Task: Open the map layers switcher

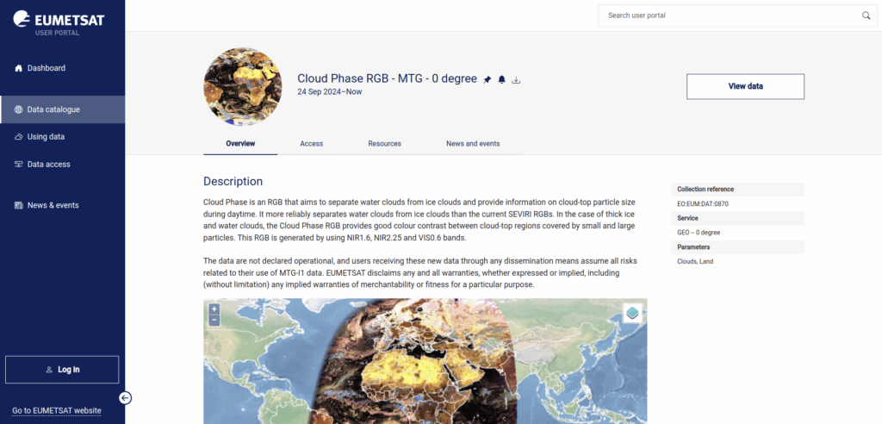Action: pos(633,313)
